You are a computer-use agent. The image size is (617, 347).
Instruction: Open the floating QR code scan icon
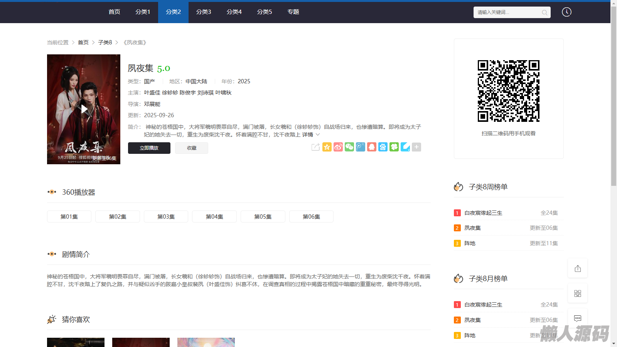click(x=578, y=293)
